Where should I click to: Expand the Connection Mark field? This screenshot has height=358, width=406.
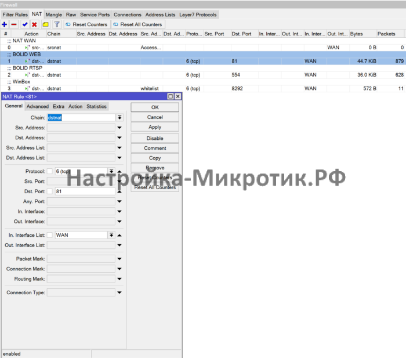click(119, 269)
